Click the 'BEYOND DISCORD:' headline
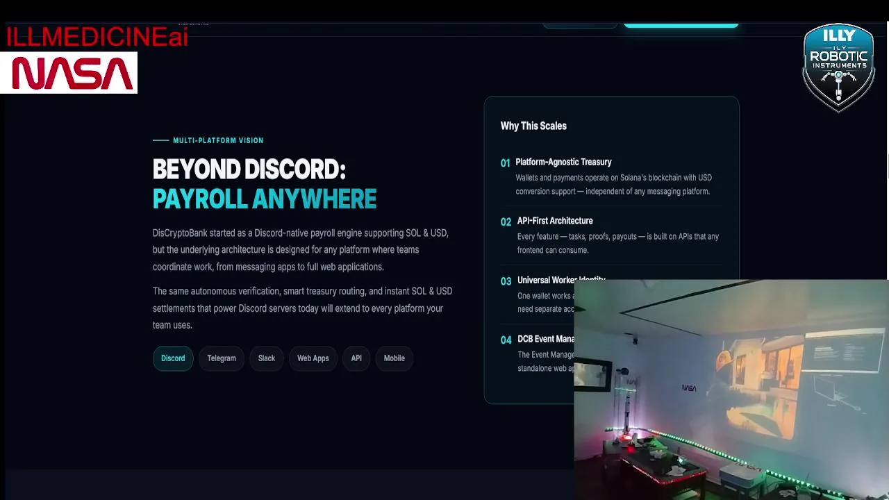Screen dimensions: 889x500 [x=249, y=169]
